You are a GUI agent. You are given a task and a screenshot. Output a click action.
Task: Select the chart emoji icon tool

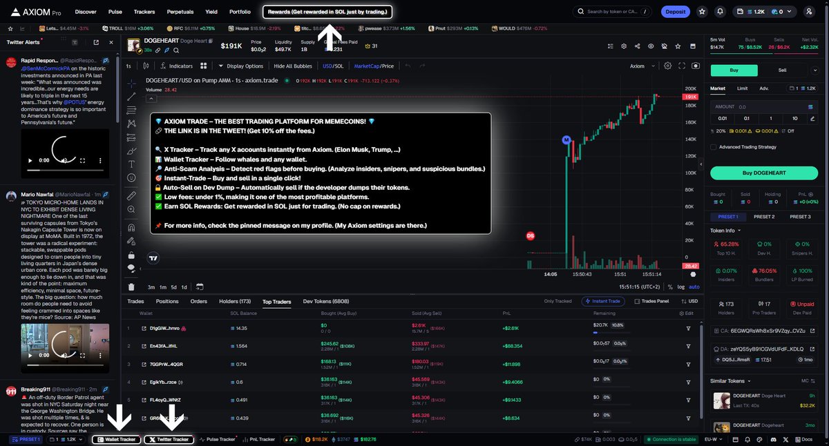pyautogui.click(x=131, y=178)
